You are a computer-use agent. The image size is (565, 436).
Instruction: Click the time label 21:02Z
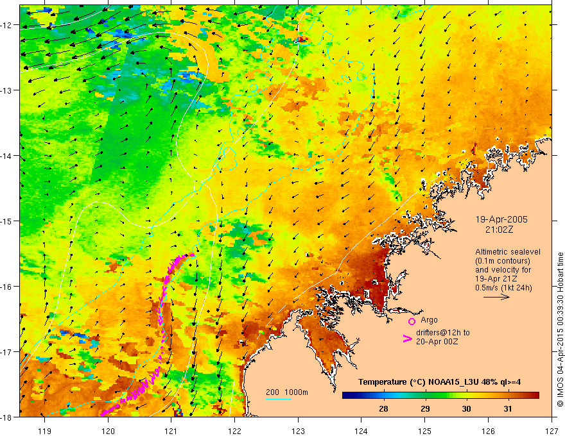499,229
